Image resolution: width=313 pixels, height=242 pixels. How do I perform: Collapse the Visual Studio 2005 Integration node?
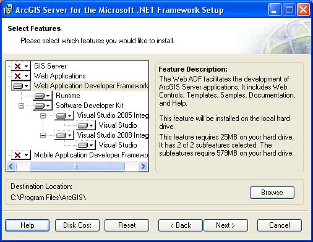[x=43, y=115]
